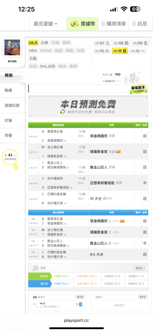Tap the main-pick badge beside 堪薩斯皇家 受讓
This screenshot has height=332, width=153.
118,152
